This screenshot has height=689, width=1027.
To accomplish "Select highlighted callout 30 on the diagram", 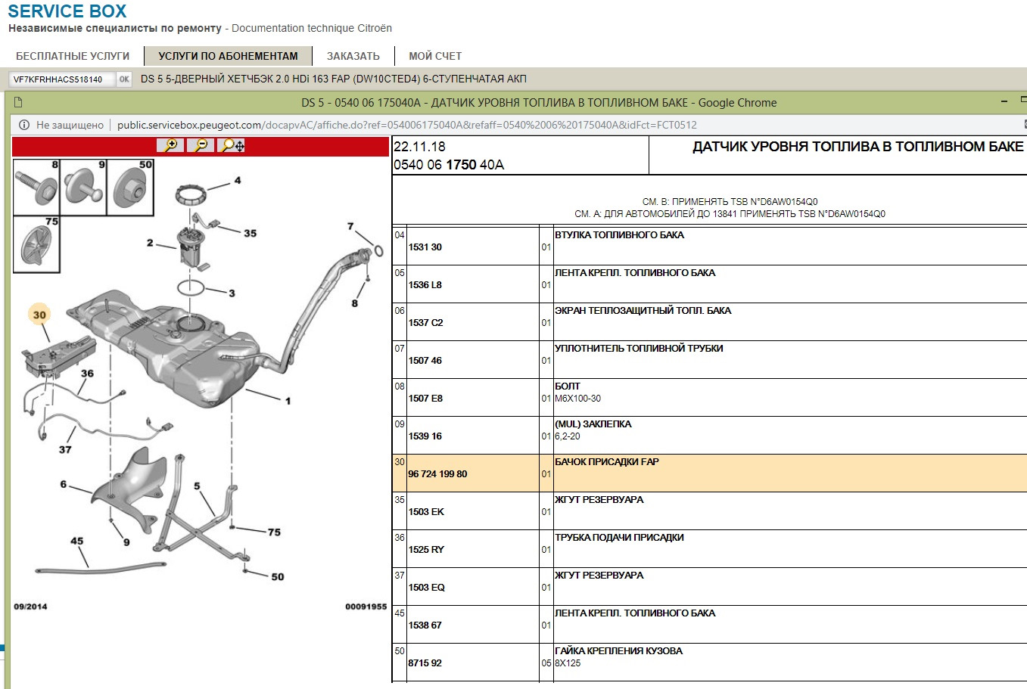I will pyautogui.click(x=39, y=315).
